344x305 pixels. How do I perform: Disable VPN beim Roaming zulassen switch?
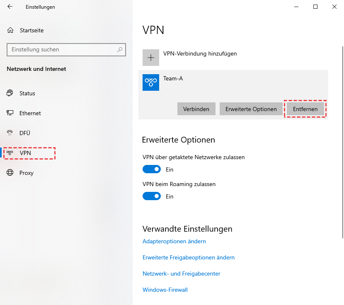click(x=152, y=196)
